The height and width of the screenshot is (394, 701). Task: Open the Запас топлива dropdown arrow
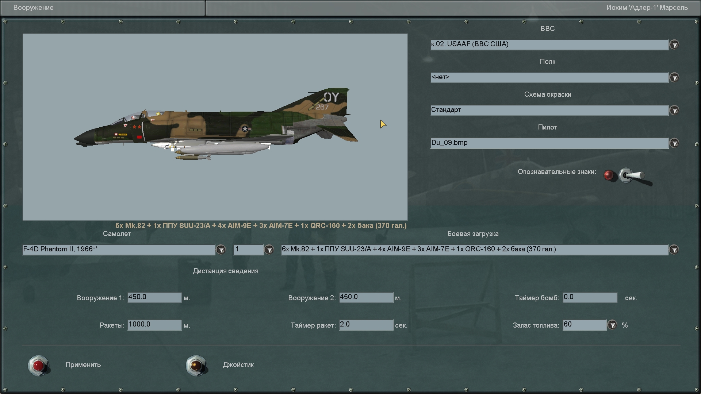(x=612, y=325)
